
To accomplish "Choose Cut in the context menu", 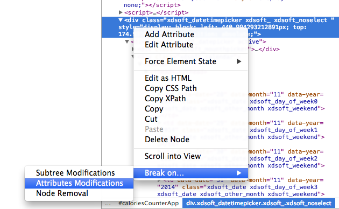I will point(151,119).
